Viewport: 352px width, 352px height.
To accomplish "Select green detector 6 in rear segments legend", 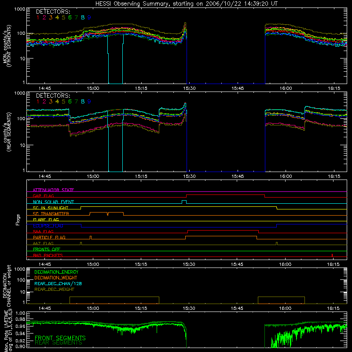I will (x=70, y=102).
